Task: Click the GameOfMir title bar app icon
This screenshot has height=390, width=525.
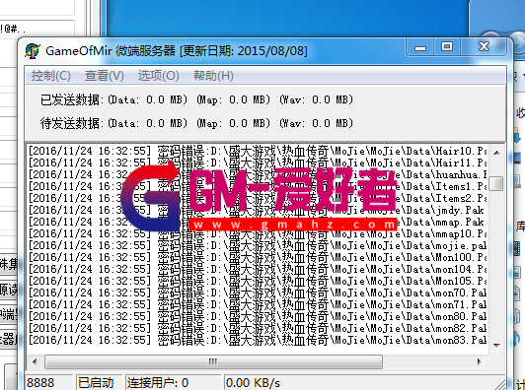Action: (33, 51)
